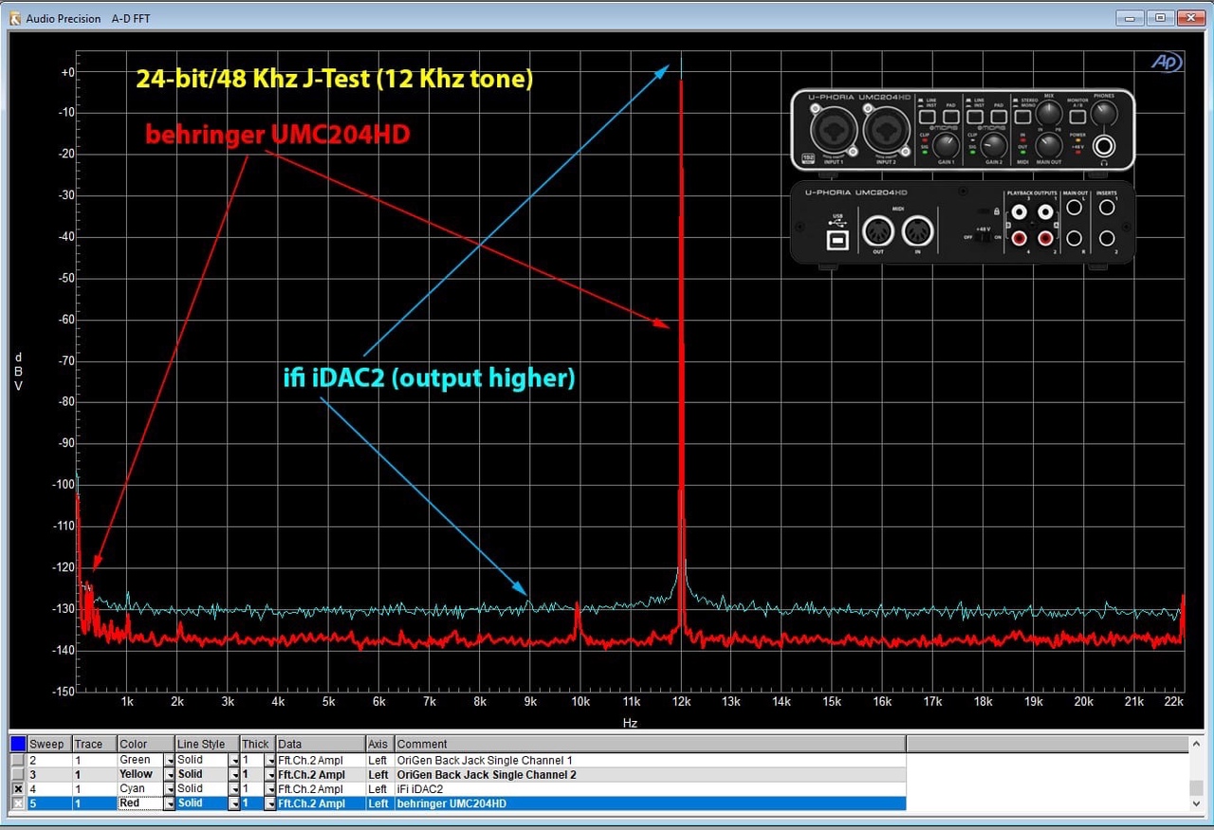
Task: Click the 'Left' axis cell in sweep 4 row
Action: 380,789
